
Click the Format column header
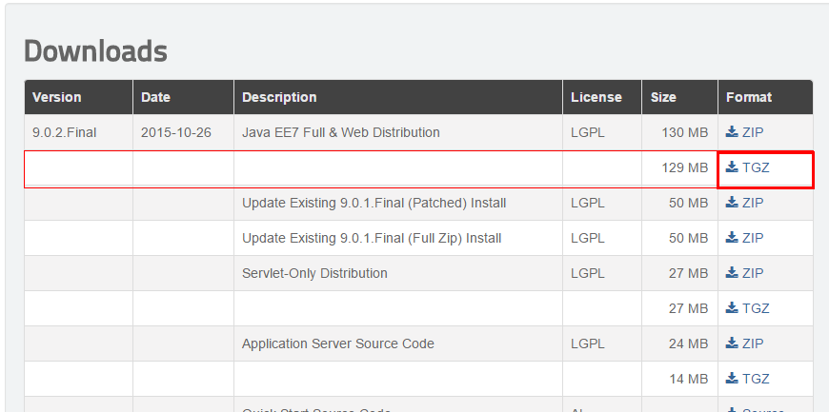(749, 97)
